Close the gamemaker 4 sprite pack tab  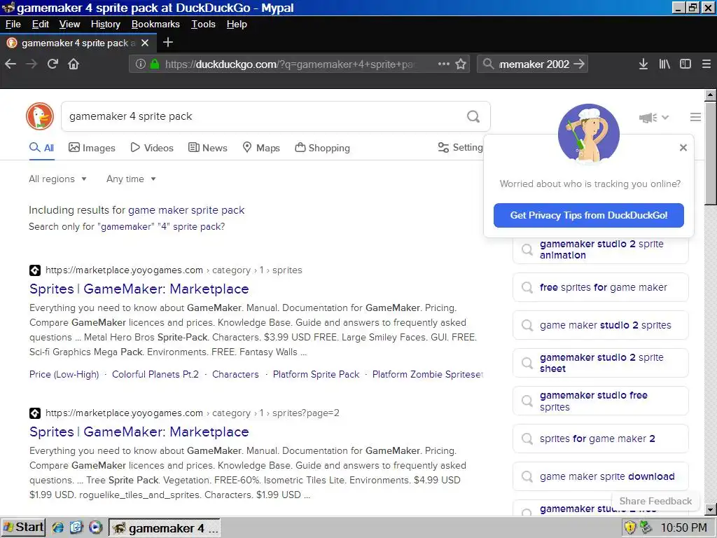[145, 43]
